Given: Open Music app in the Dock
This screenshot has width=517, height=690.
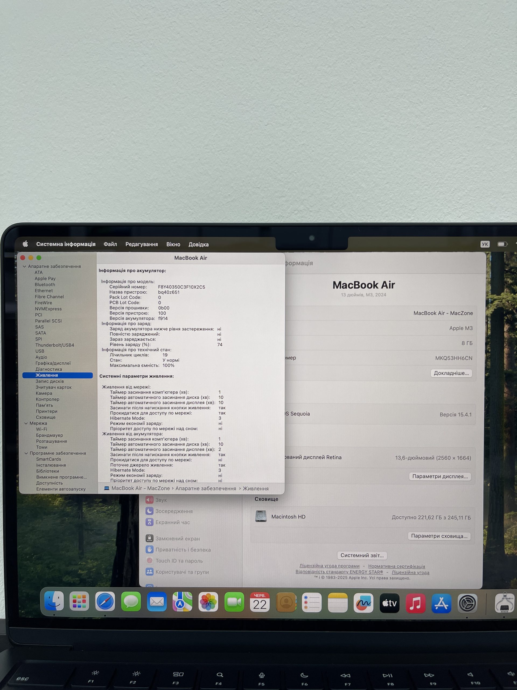Looking at the screenshot, I should point(415,603).
